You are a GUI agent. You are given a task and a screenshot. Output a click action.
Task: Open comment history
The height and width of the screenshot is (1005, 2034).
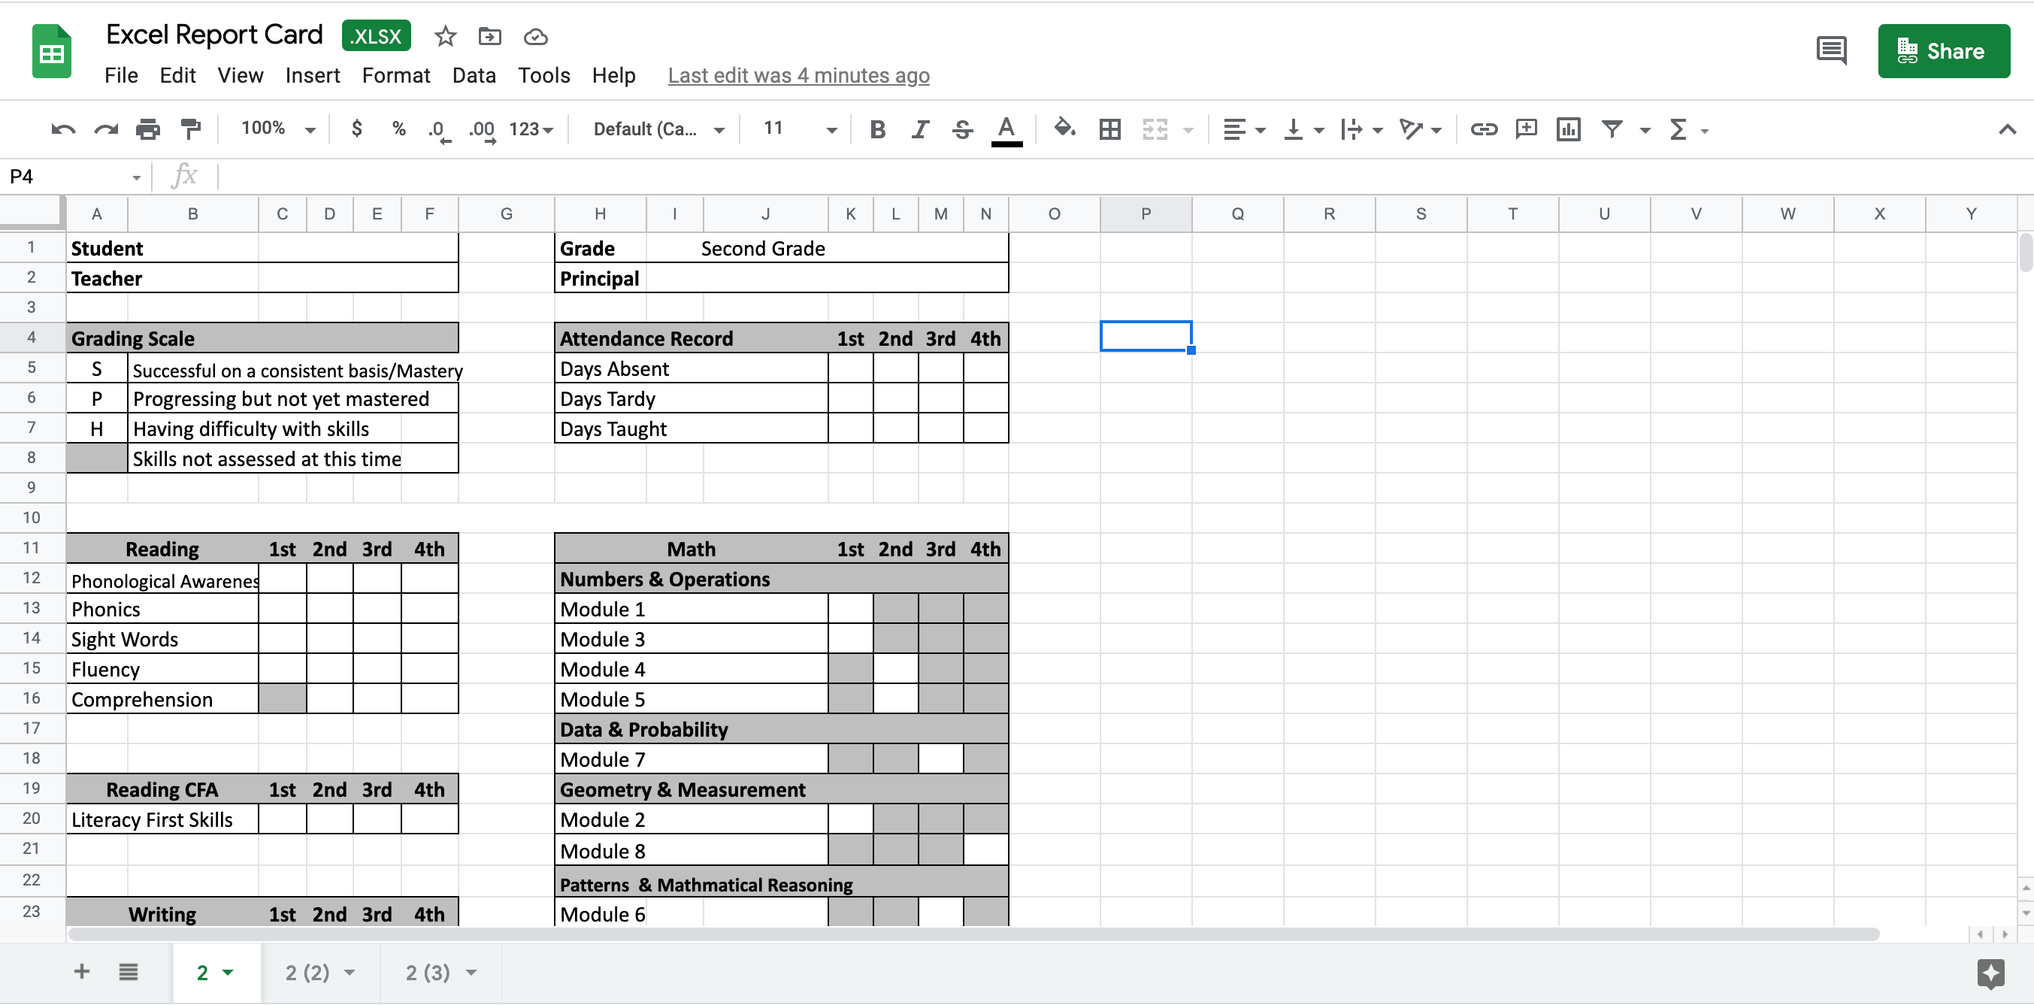pos(1831,50)
